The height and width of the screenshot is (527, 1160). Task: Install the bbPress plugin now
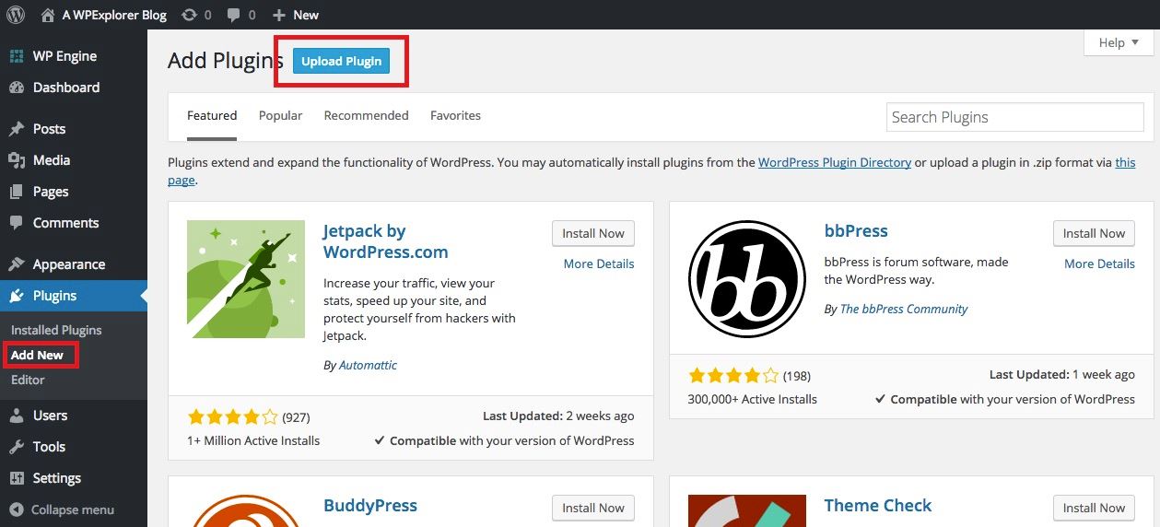pos(1094,233)
